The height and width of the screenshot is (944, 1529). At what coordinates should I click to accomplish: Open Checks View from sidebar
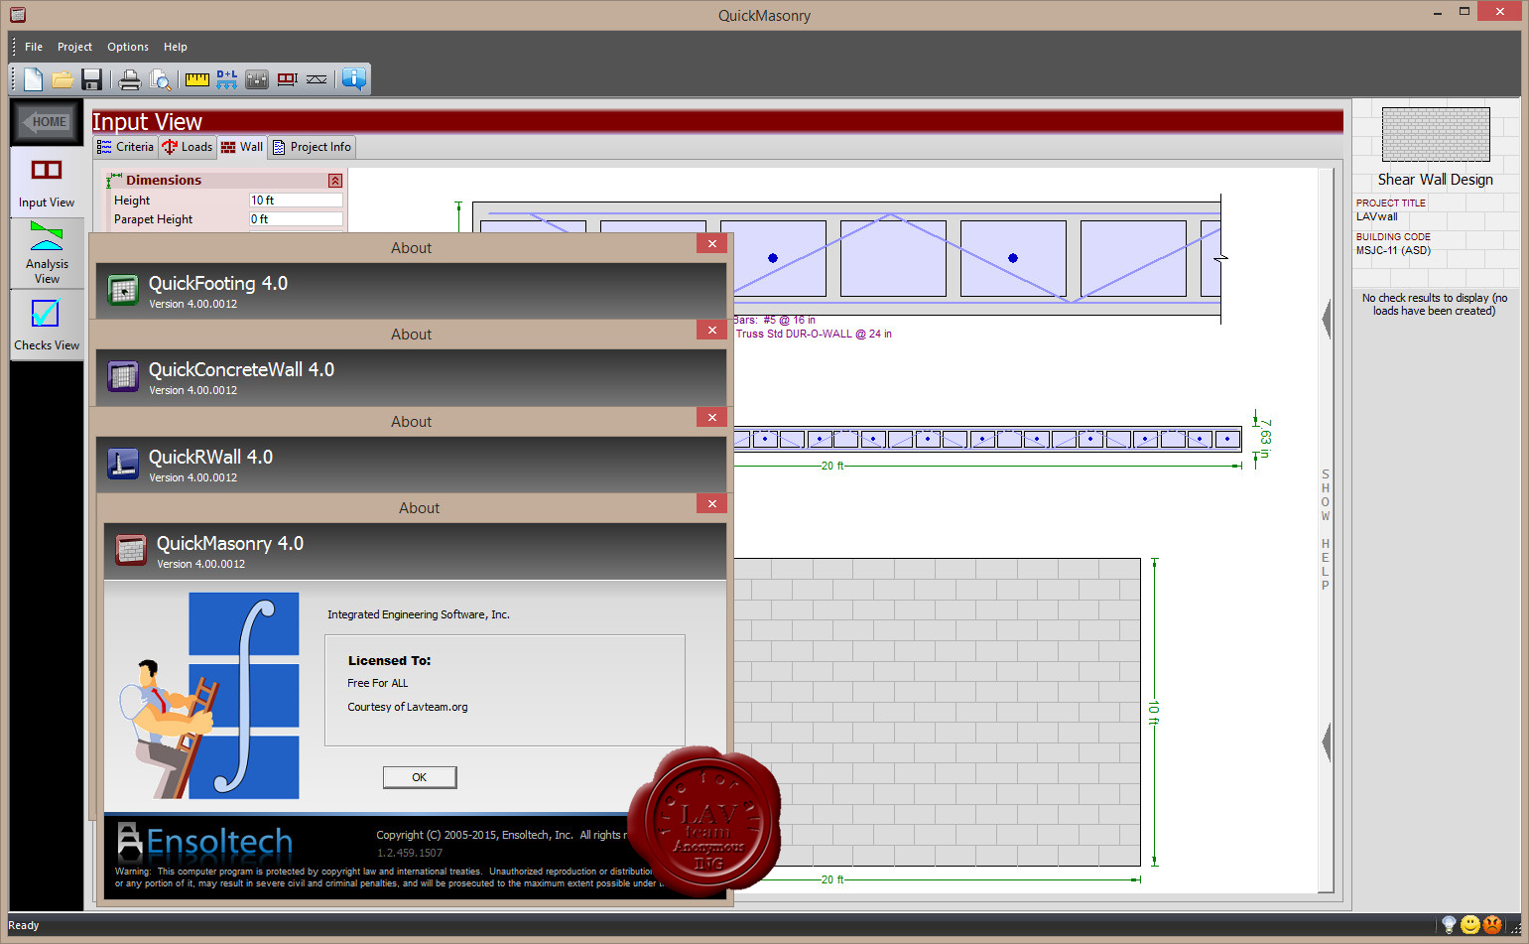[47, 325]
